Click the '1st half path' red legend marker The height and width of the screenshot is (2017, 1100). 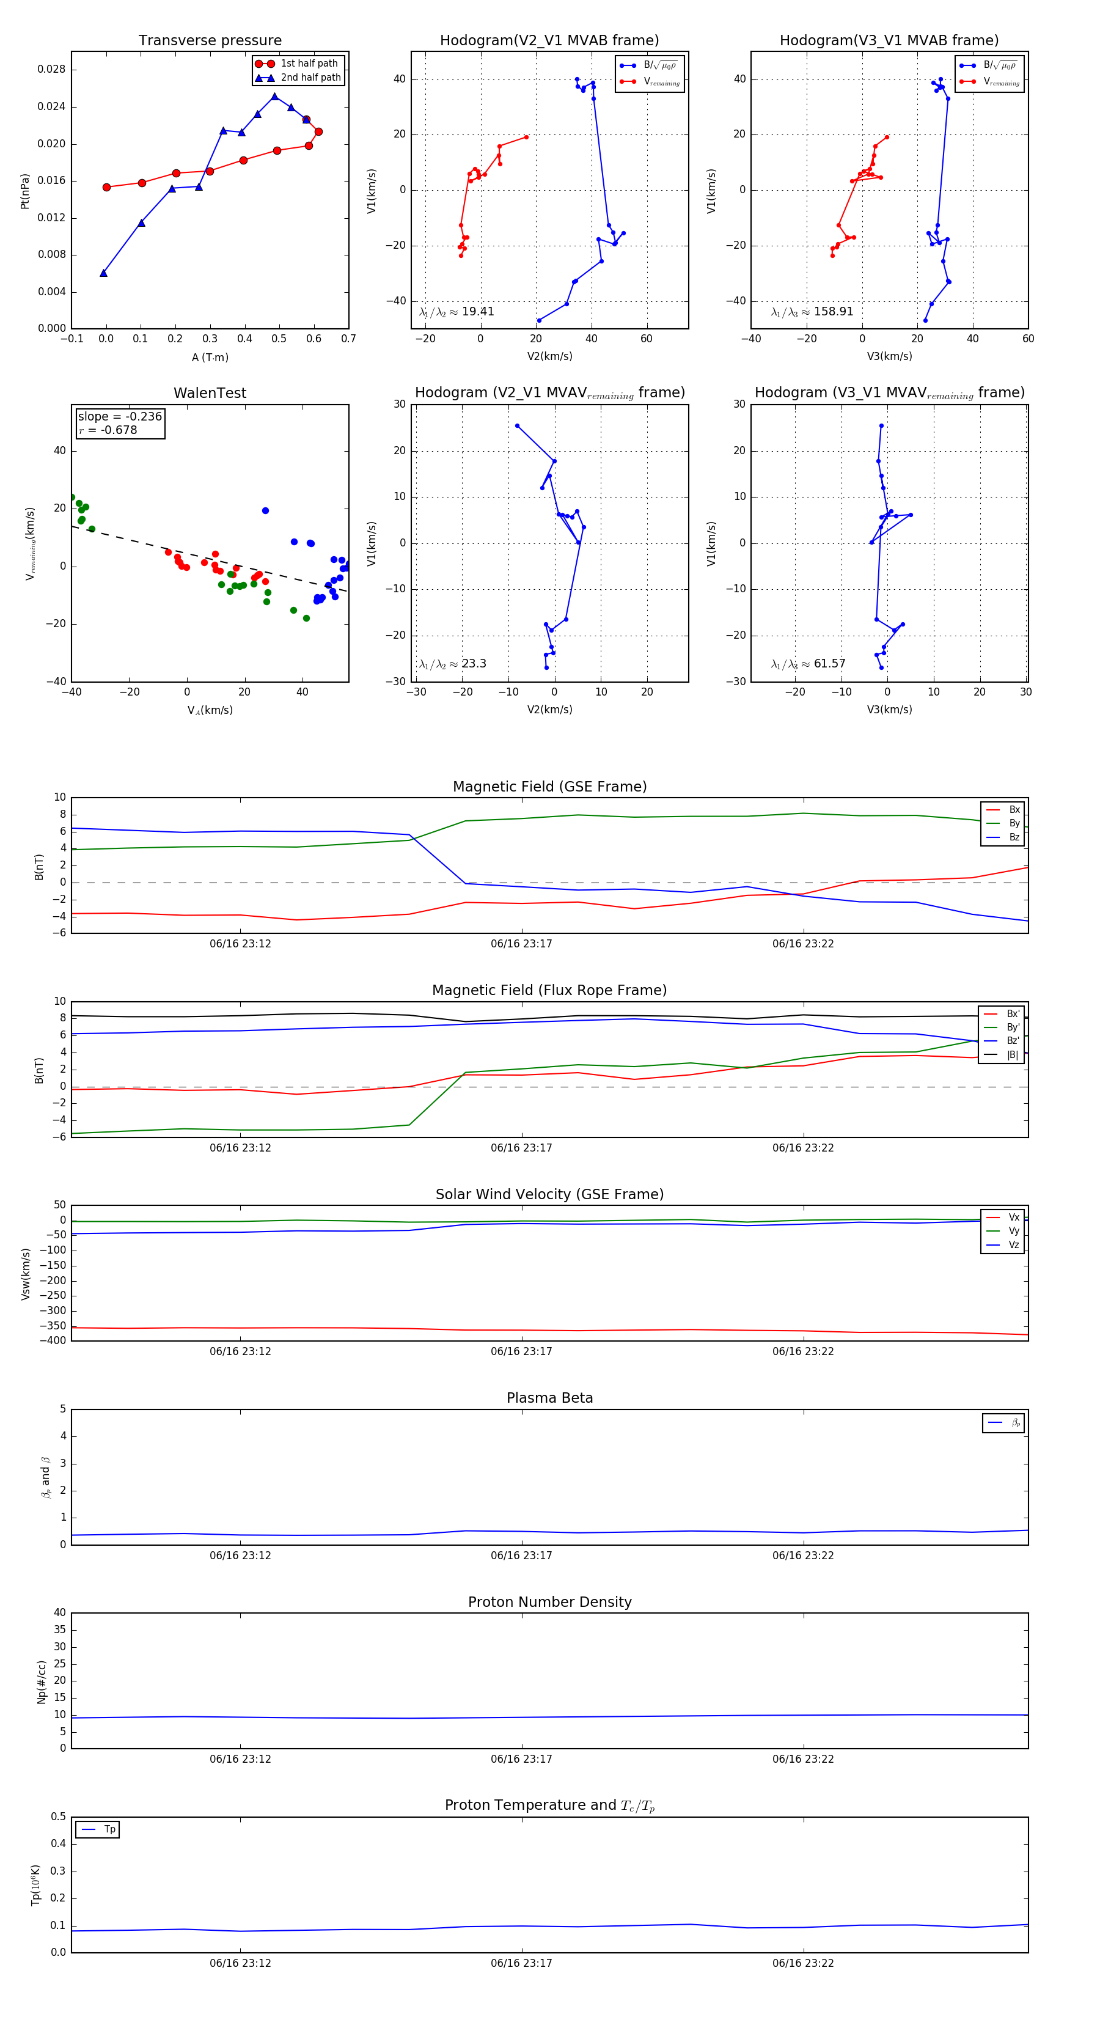265,64
